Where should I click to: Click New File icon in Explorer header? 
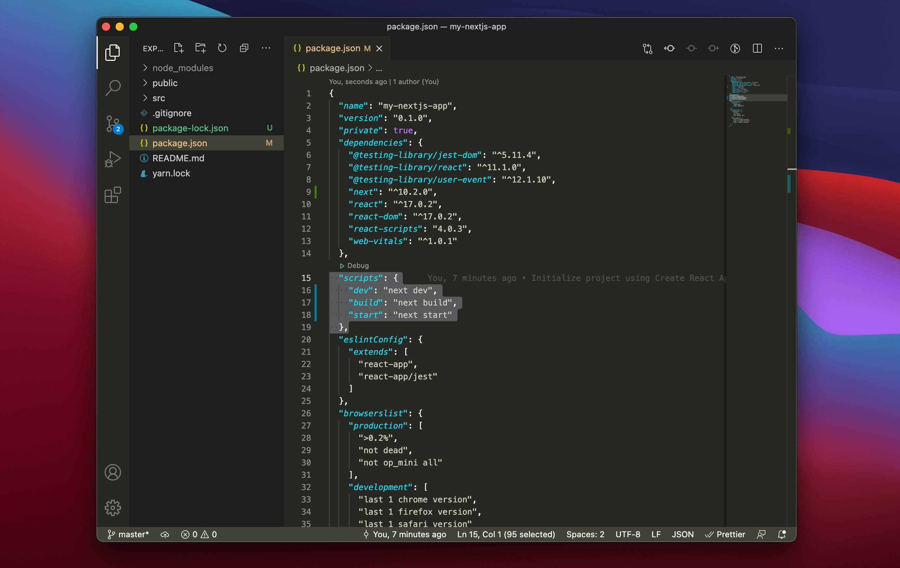tap(178, 48)
